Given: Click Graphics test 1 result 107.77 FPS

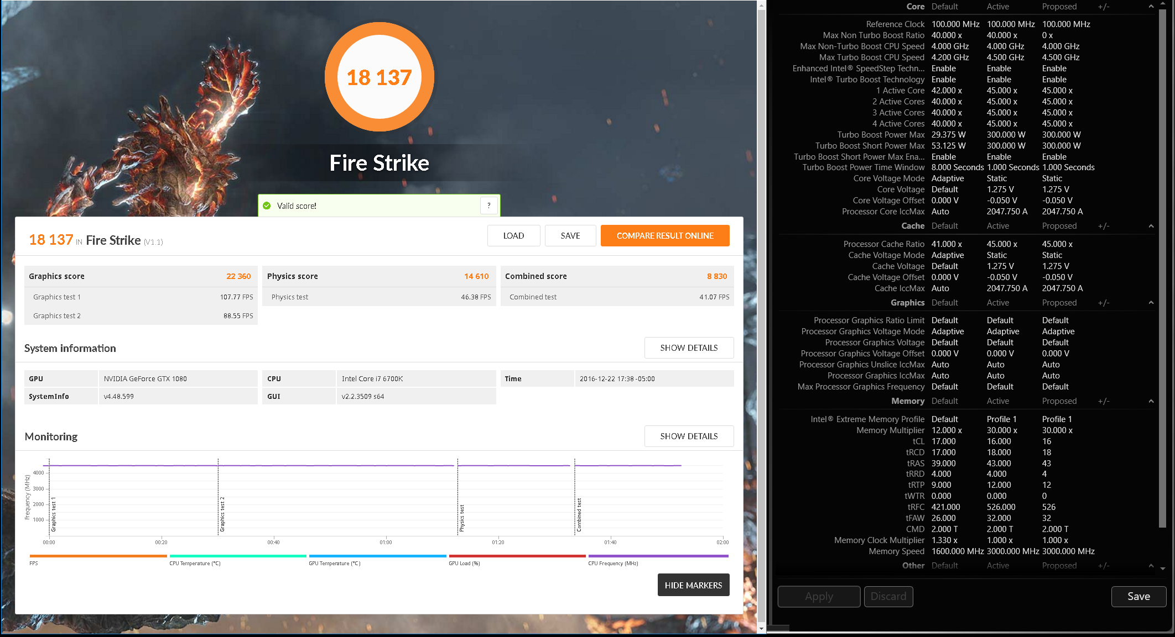Looking at the screenshot, I should point(236,297).
